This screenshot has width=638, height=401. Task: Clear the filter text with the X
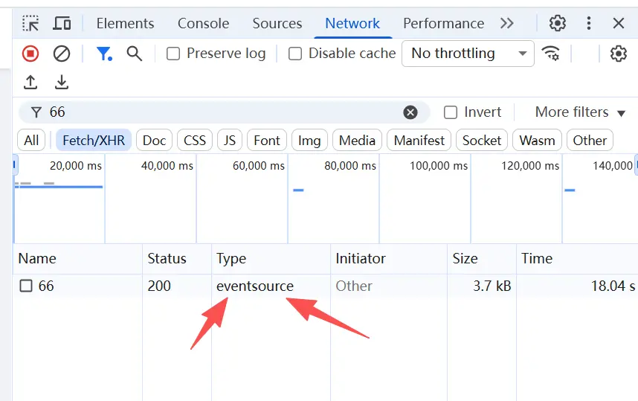click(410, 112)
